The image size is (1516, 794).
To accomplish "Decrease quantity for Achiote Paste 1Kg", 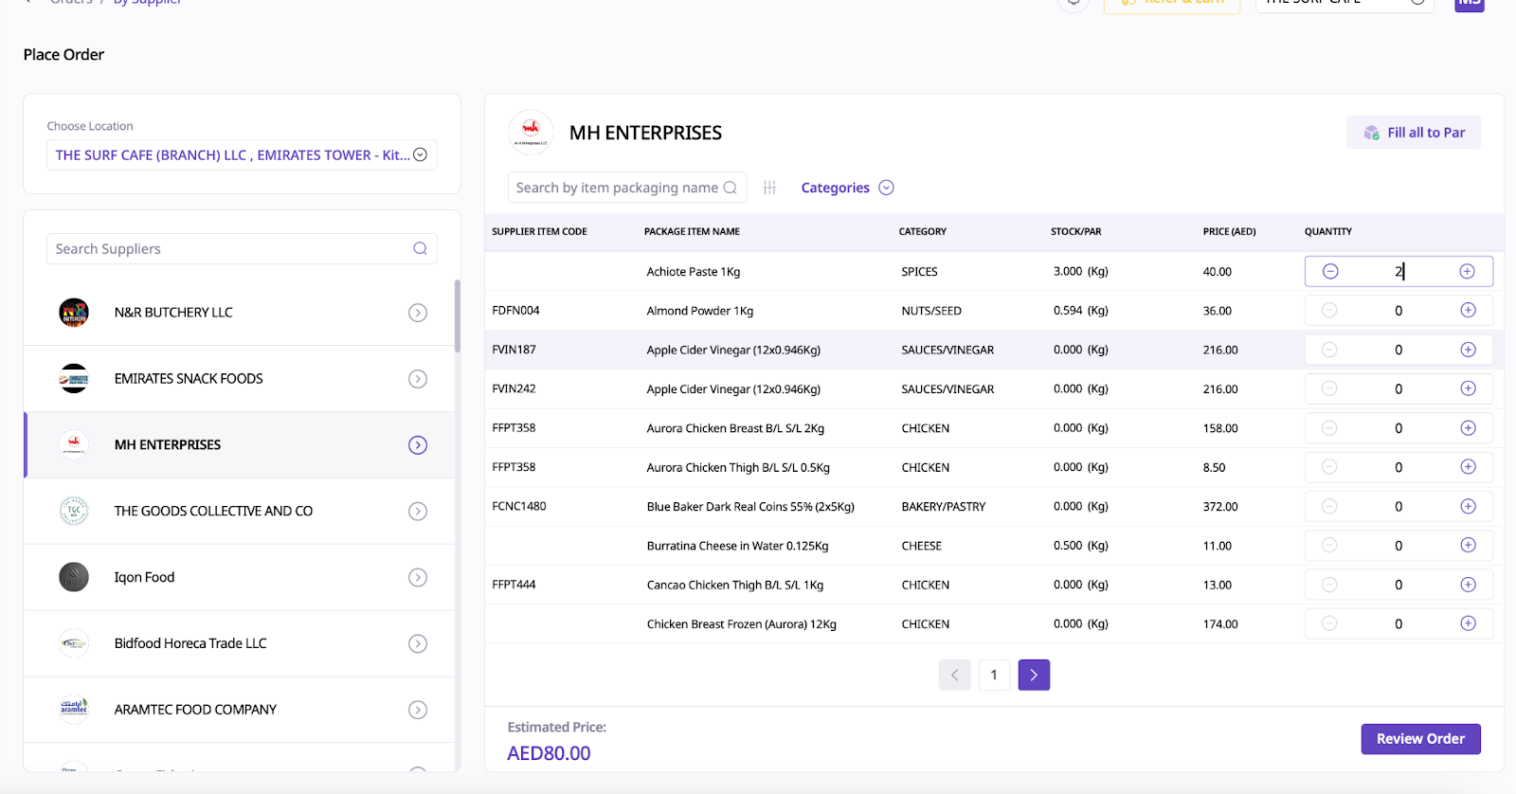I will click(x=1330, y=272).
